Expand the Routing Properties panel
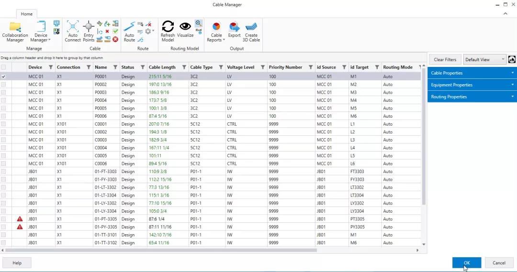 pyautogui.click(x=472, y=97)
